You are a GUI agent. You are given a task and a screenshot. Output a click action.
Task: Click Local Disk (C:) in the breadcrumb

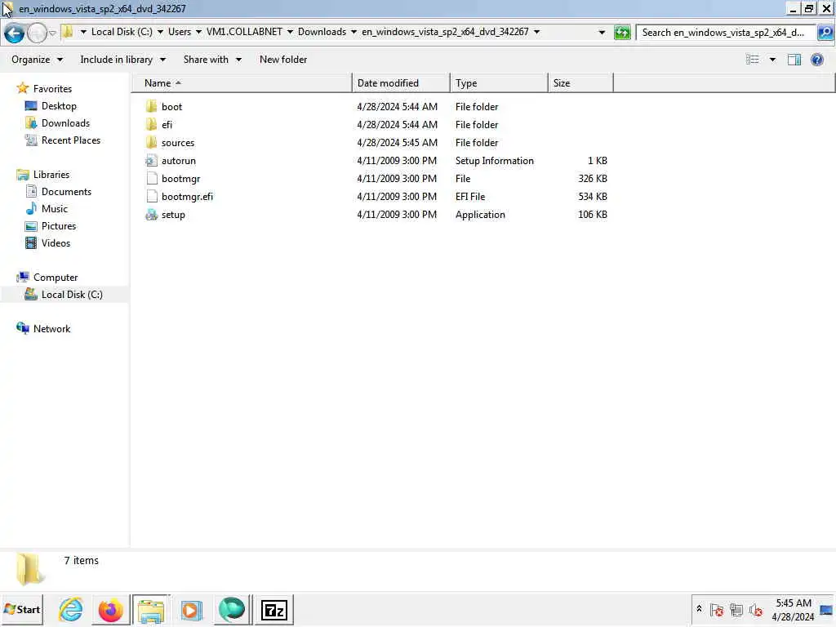tap(122, 32)
